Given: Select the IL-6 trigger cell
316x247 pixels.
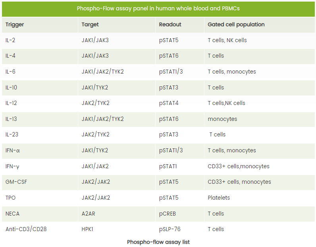Looking at the screenshot, I should 40,72.
